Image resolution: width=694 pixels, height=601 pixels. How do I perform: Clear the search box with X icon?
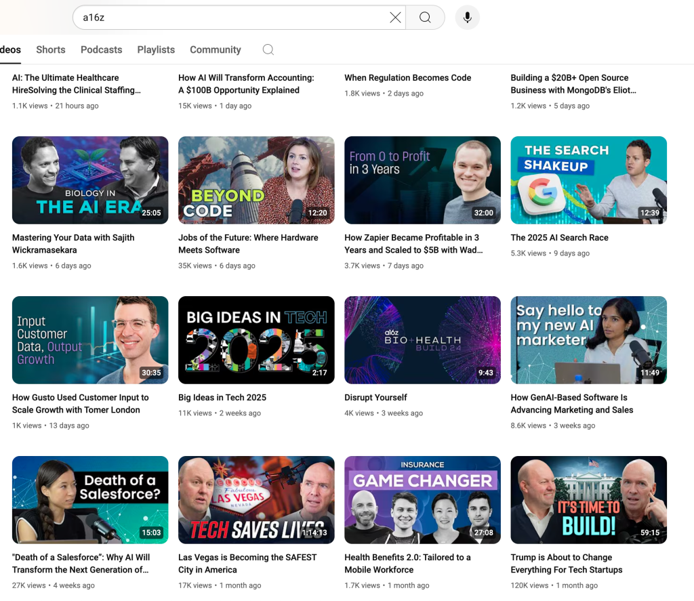coord(395,18)
